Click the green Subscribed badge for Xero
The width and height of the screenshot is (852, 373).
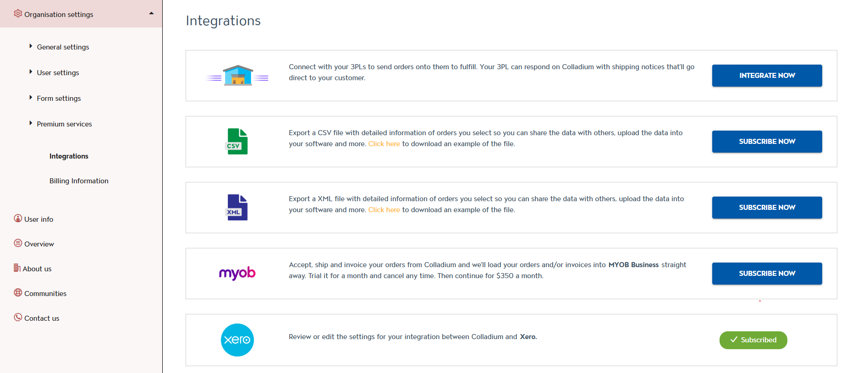753,340
